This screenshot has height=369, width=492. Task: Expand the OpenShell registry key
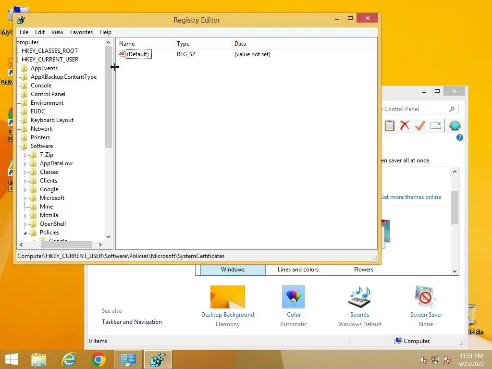tap(25, 224)
